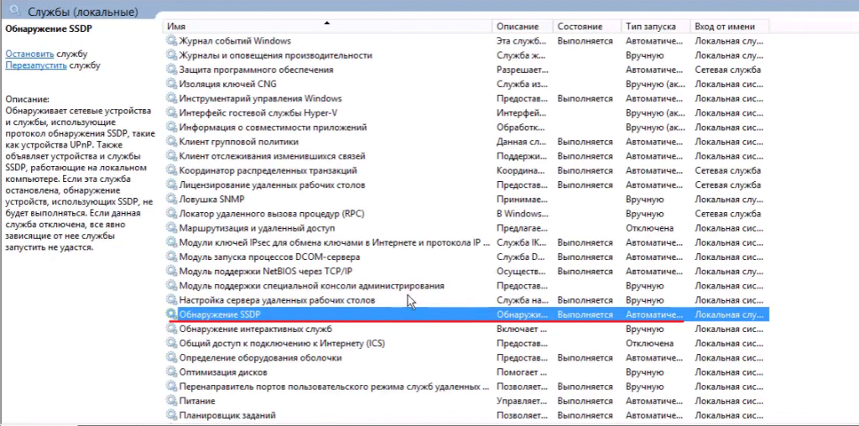Sort by the Описание column header
Screen dimensions: 859x426
(x=523, y=26)
